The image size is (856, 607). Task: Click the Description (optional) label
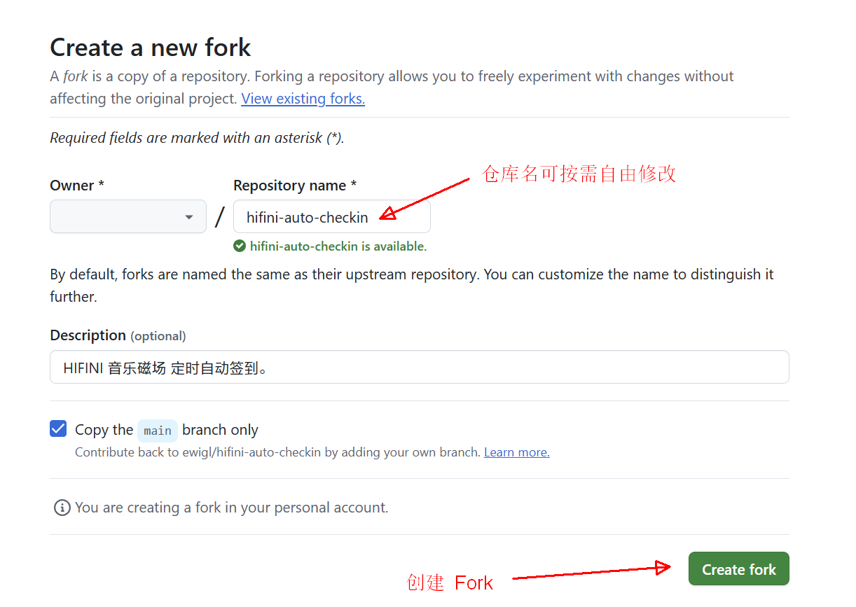(x=118, y=335)
